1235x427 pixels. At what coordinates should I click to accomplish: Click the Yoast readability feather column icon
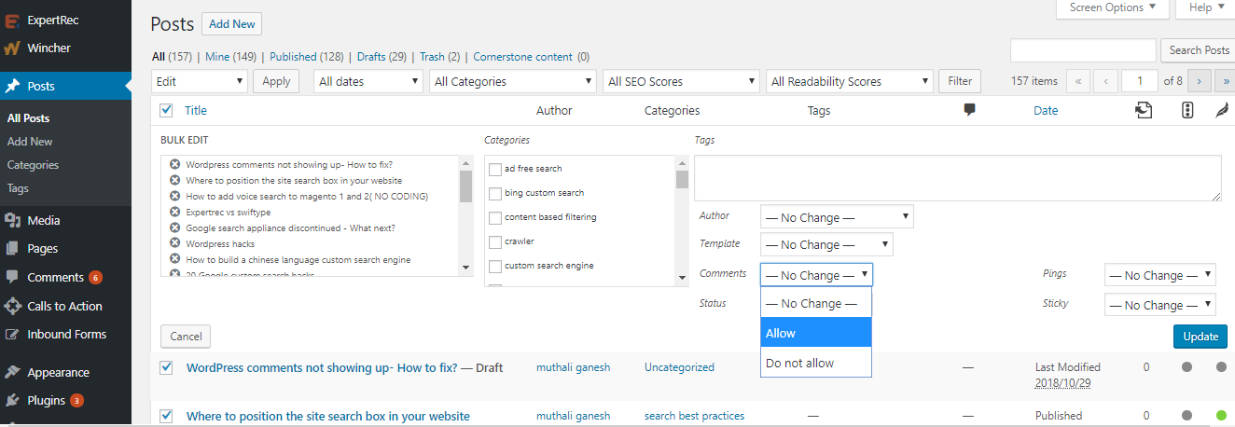[x=1222, y=110]
